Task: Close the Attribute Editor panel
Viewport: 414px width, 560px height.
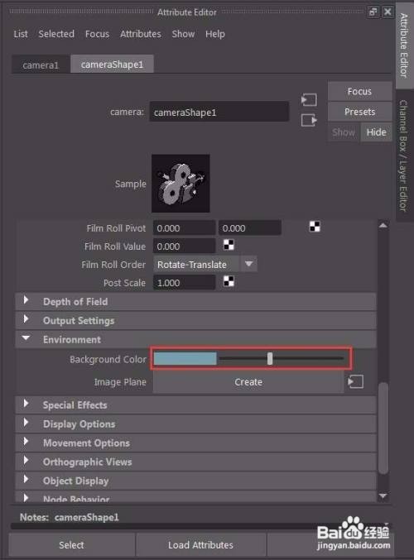Action: (388, 12)
